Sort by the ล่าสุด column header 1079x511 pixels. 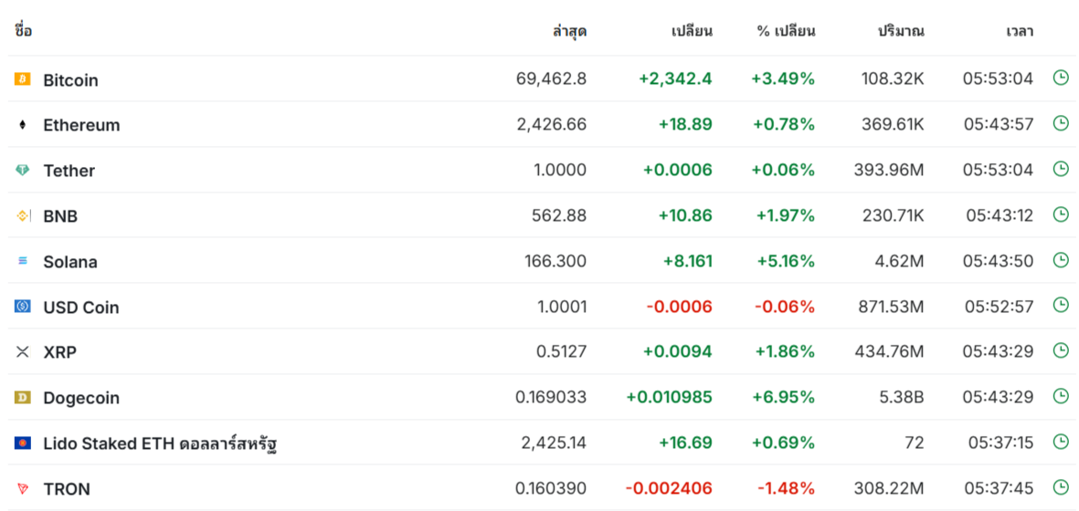point(569,31)
